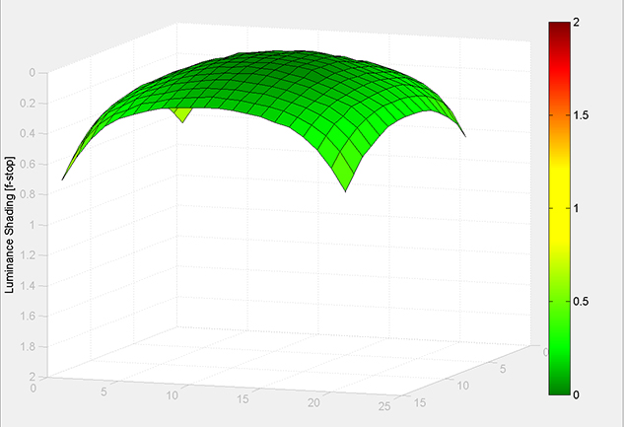Pick the 1.4 tick on the shading axis
Image resolution: width=624 pixels, height=427 pixels.
28,286
